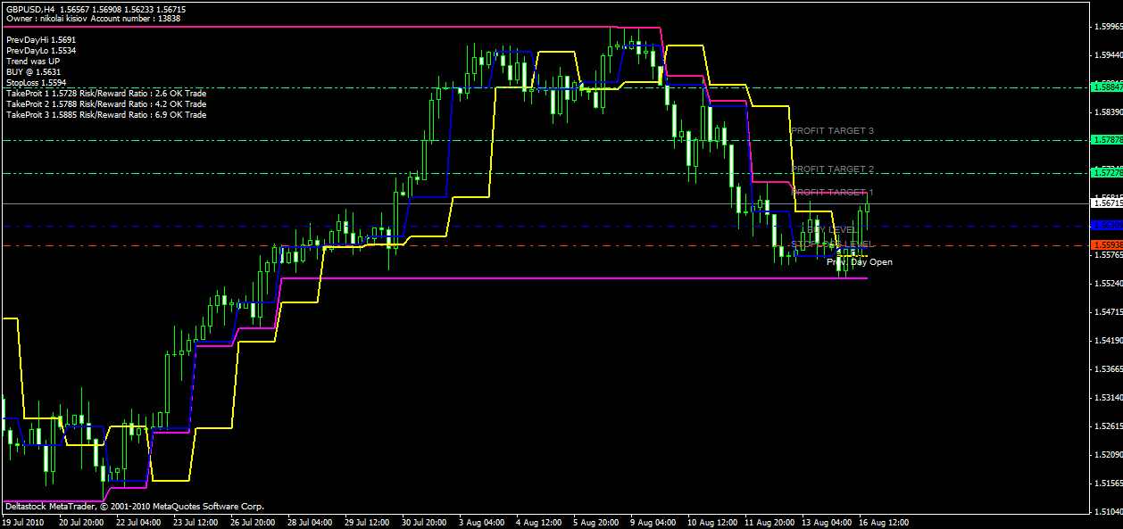Select the 'TakeProit 2 1.5788' line
The image size is (1123, 529).
[106, 104]
